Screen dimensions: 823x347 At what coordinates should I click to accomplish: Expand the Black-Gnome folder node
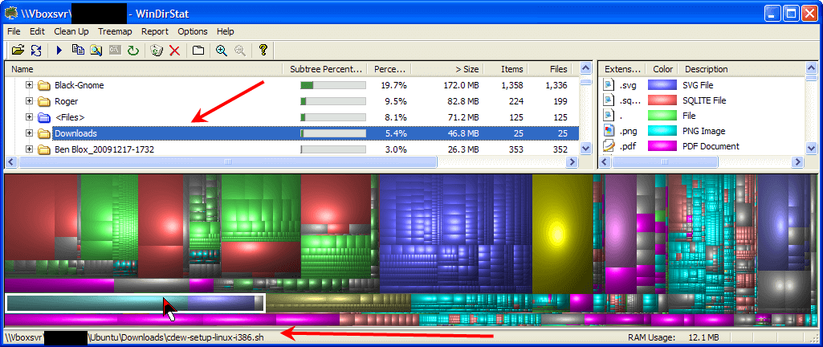click(x=30, y=85)
